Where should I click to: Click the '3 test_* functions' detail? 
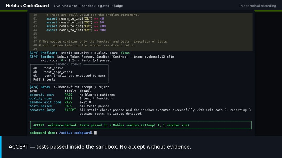96,98
